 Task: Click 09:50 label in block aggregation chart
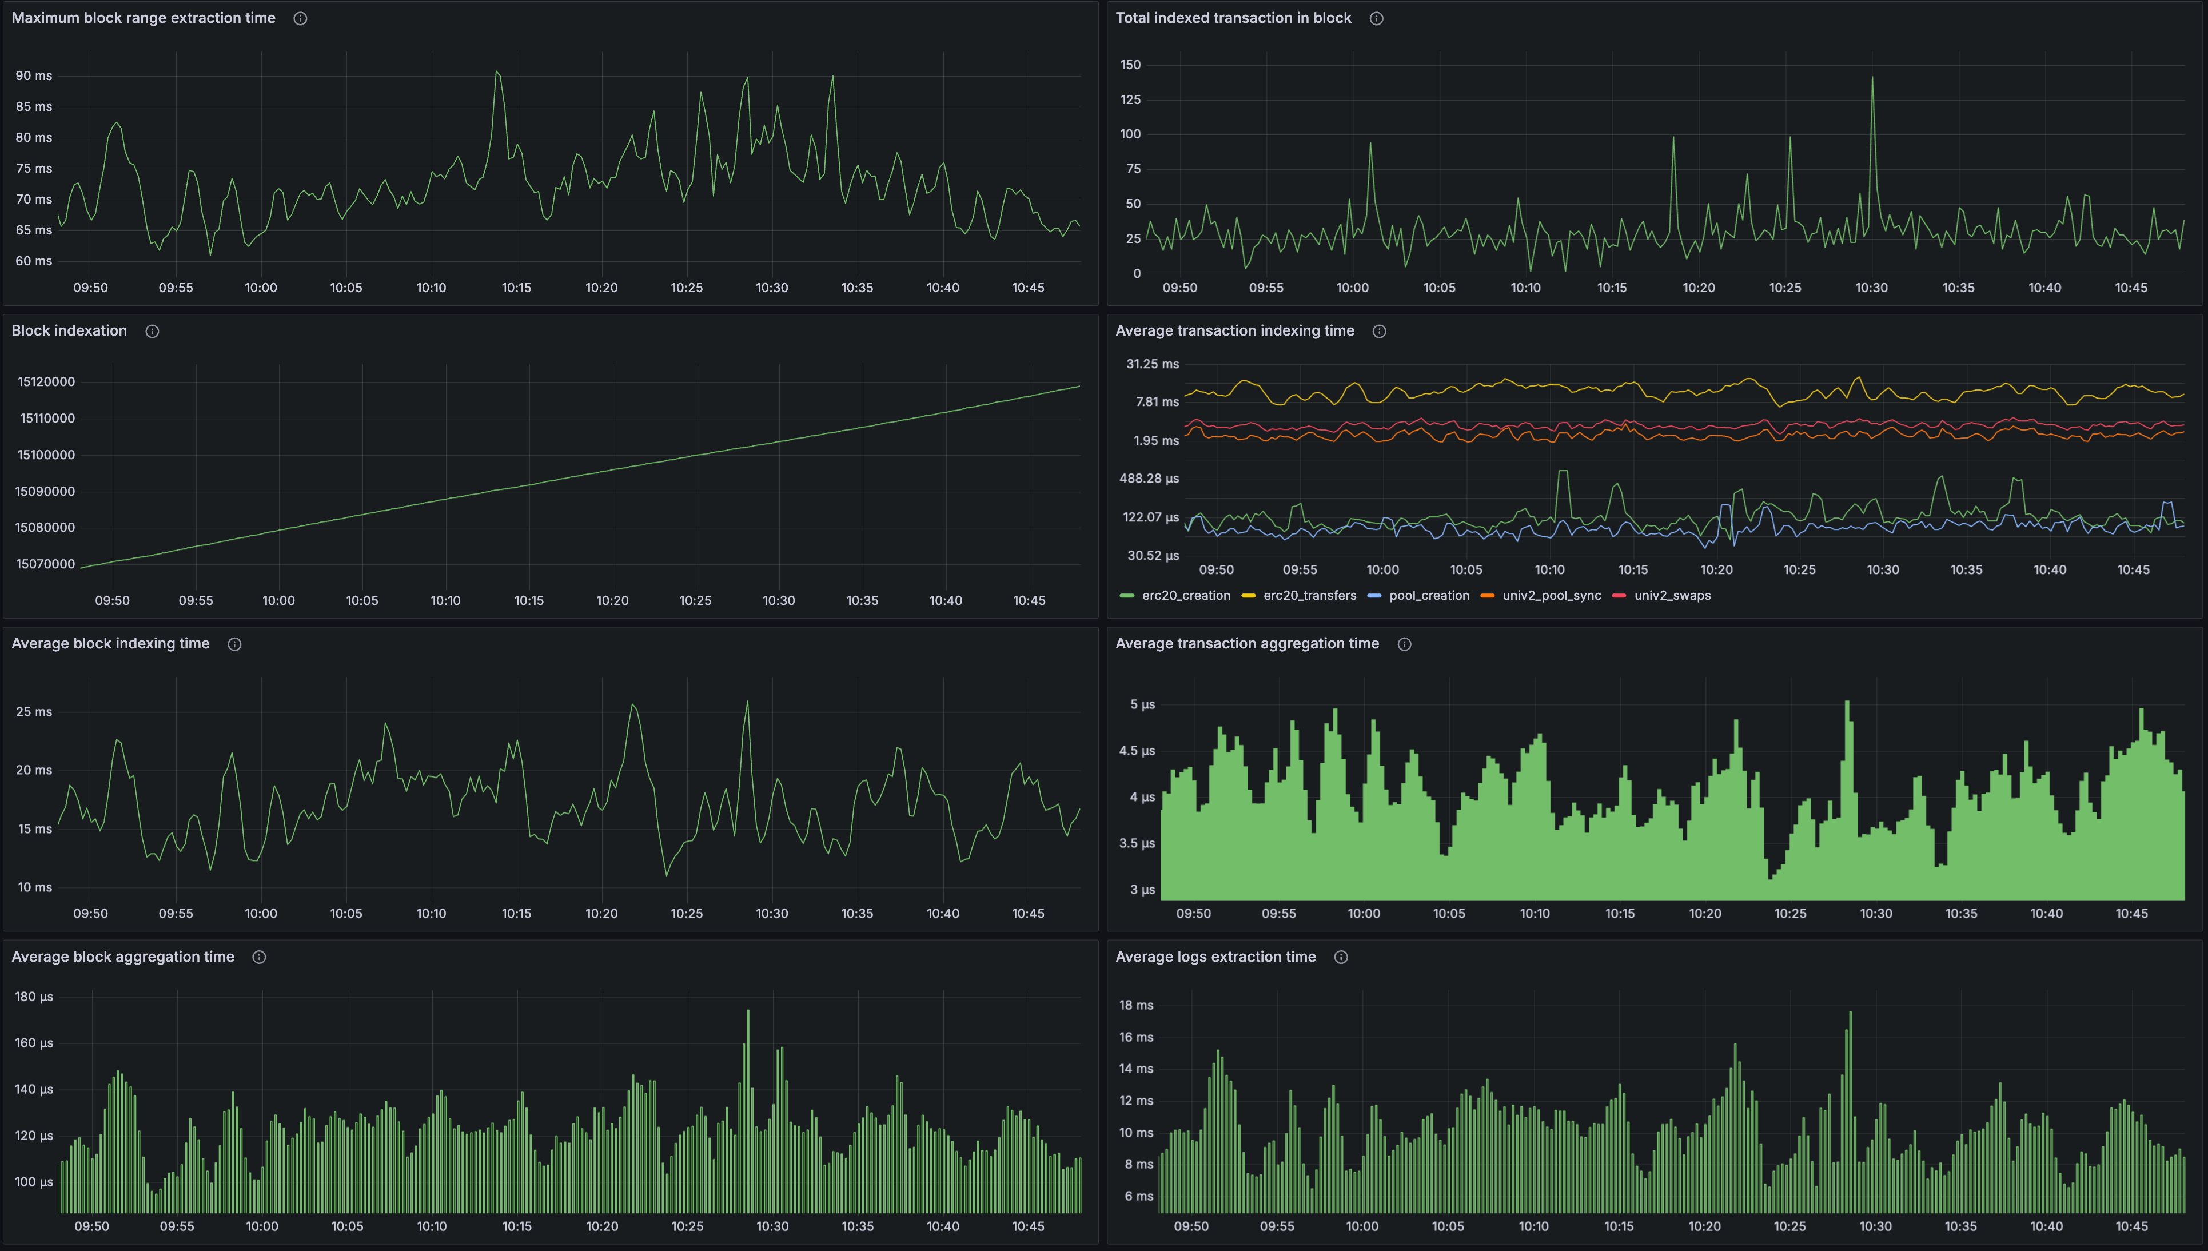[x=92, y=1226]
